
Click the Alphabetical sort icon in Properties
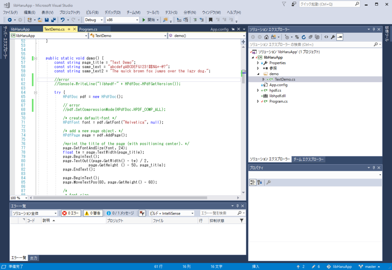tap(260, 182)
